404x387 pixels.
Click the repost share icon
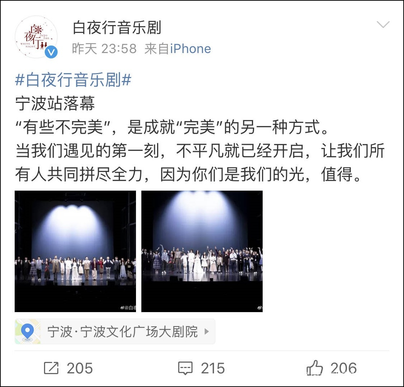point(51,368)
